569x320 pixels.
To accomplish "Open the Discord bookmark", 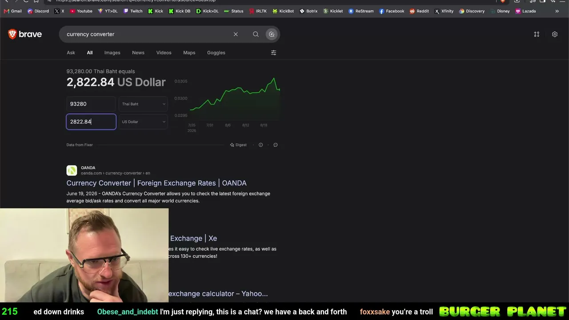I will pyautogui.click(x=38, y=11).
